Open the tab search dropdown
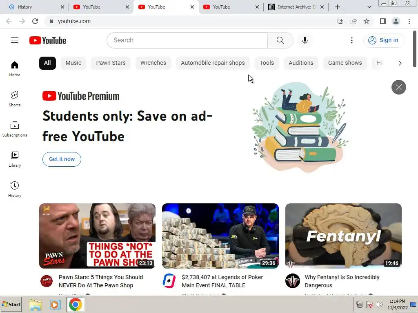Screen dimensions: 418x313 (369, 7)
